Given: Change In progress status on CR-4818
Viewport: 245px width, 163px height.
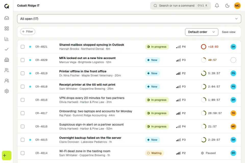Looking at the screenshot, I should click(157, 100).
